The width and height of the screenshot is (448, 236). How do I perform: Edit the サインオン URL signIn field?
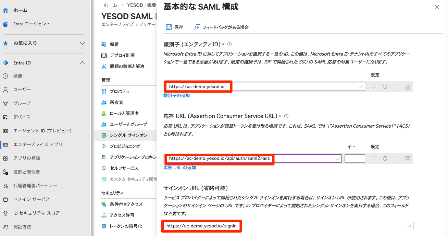pos(288,226)
